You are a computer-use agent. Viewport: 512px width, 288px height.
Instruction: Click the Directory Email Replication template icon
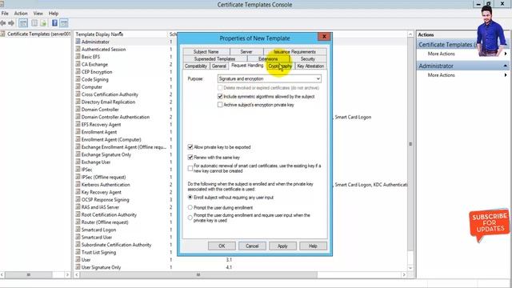(x=78, y=102)
